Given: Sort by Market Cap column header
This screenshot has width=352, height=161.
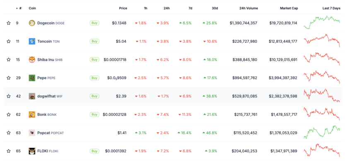Looking at the screenshot, I should pos(289,8).
